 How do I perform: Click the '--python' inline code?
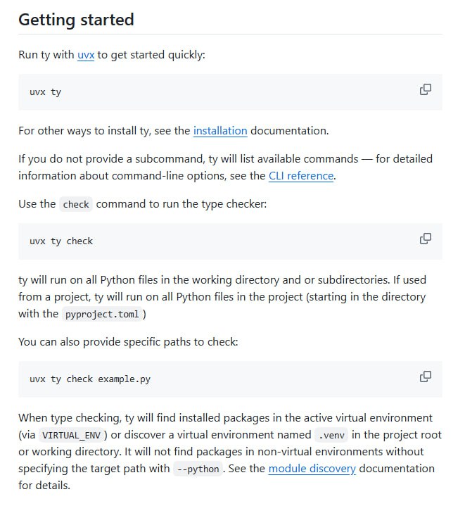click(x=198, y=469)
